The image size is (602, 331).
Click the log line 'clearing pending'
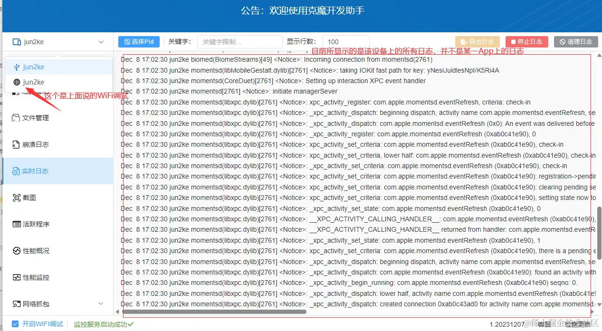[358, 187]
